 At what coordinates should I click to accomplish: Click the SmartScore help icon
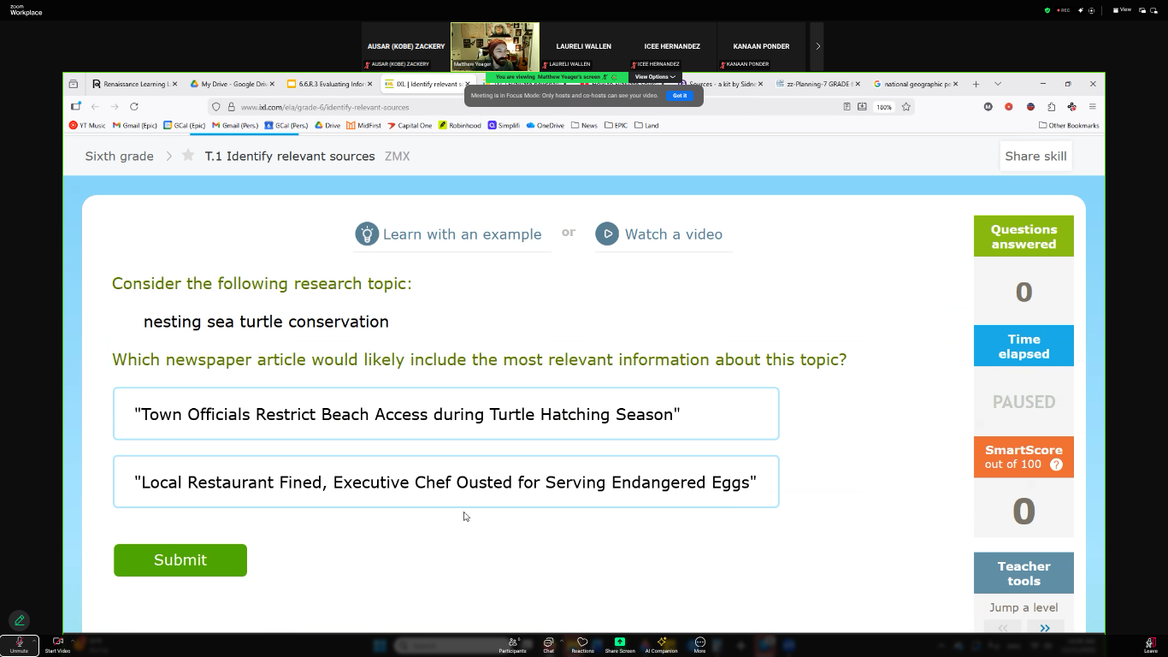tap(1057, 464)
